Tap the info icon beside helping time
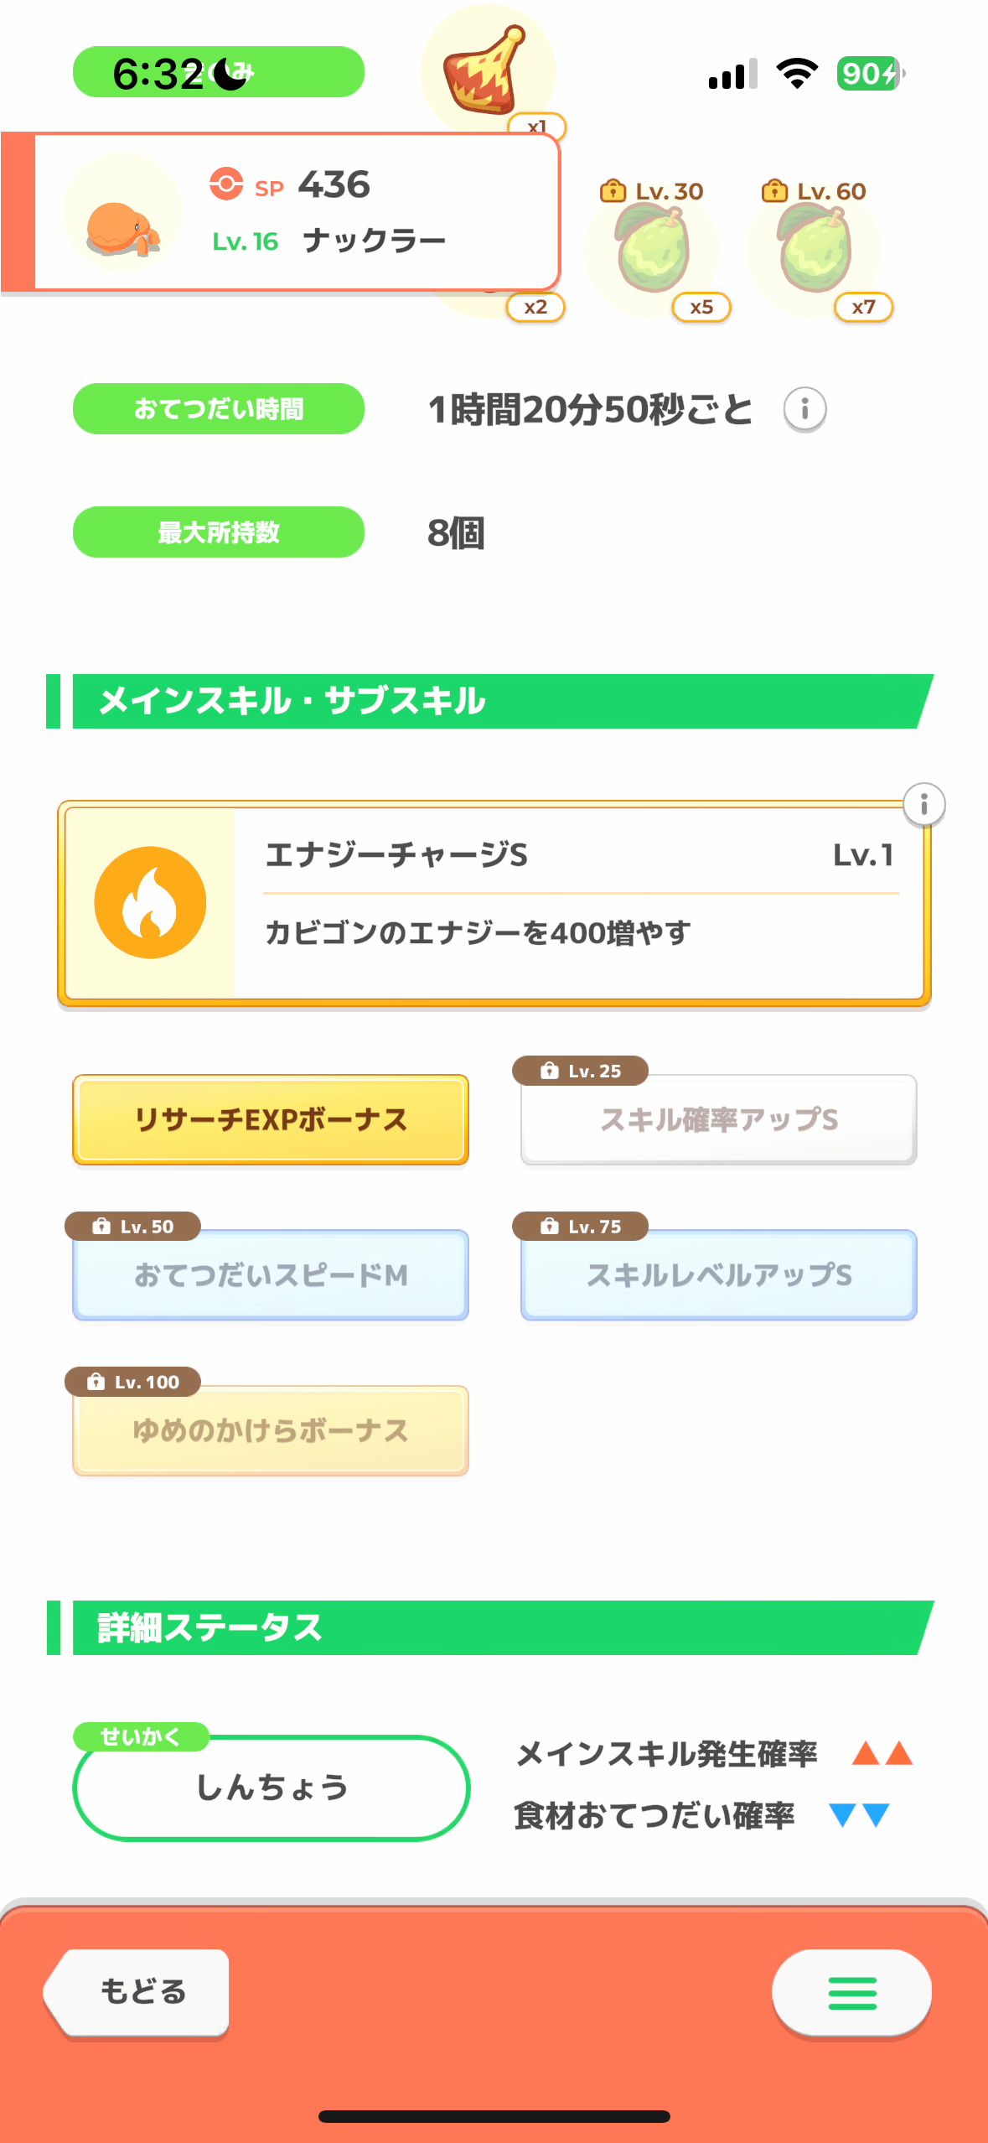This screenshot has width=988, height=2143. coord(804,409)
